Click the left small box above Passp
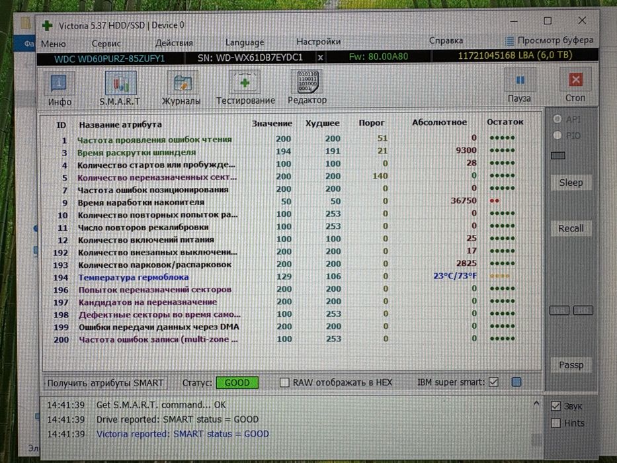The image size is (617, 463). click(559, 311)
